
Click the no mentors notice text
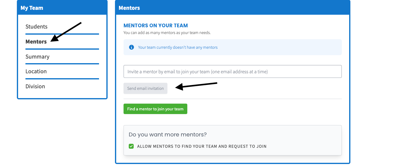[x=178, y=47]
